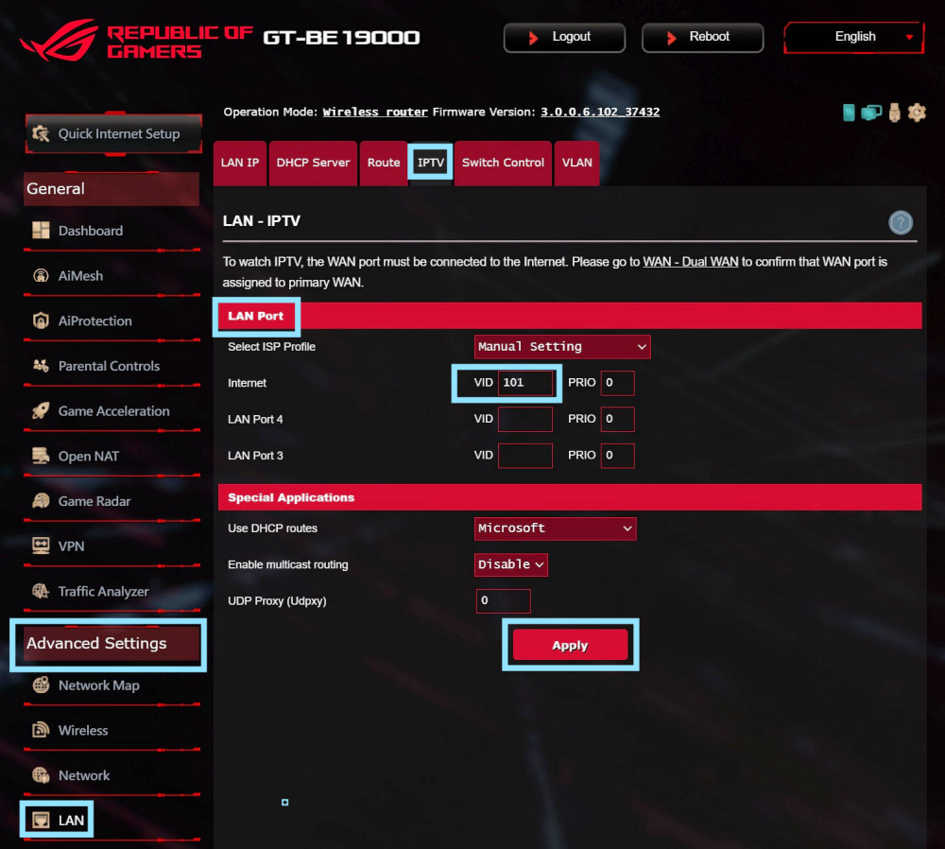Click the help question mark icon
Screen dimensions: 945x849
[901, 222]
